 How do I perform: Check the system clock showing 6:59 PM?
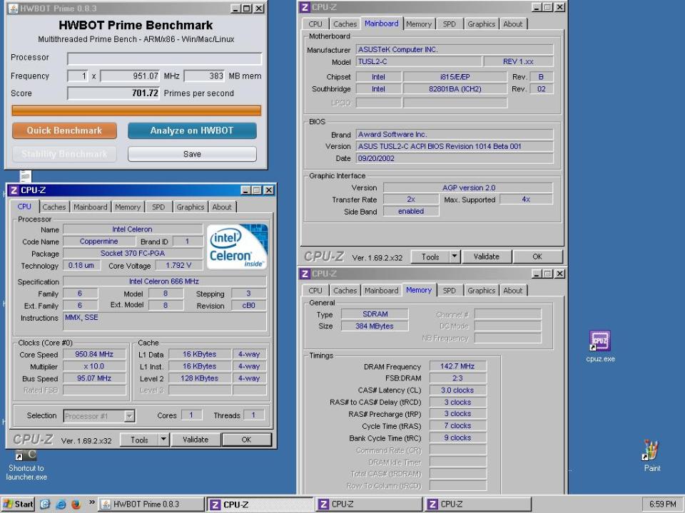(662, 504)
